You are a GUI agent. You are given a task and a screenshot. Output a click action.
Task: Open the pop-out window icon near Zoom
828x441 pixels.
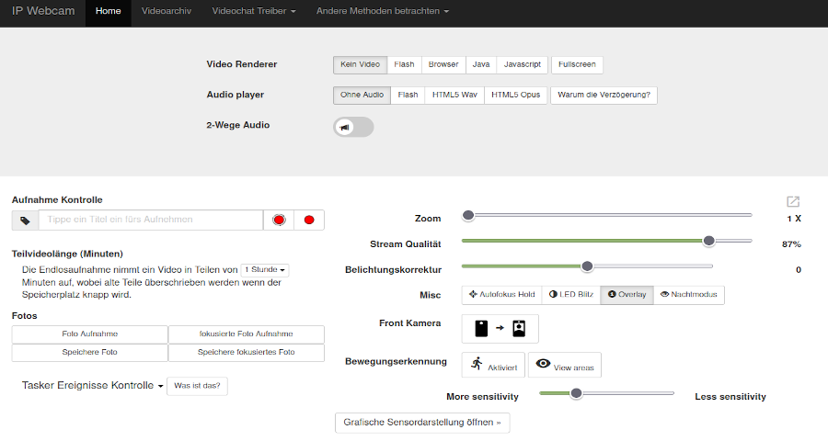click(x=793, y=201)
